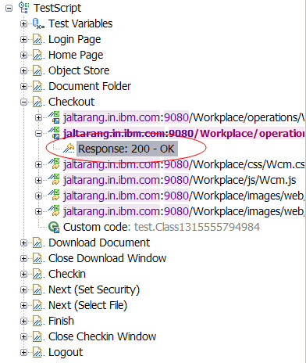Select the Checkout item
The width and height of the screenshot is (306, 363).
pos(71,102)
